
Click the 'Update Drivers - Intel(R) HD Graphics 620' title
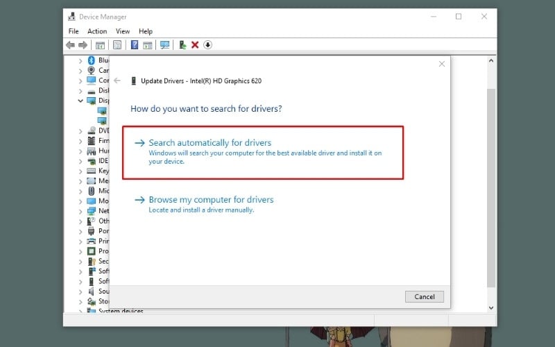point(201,81)
